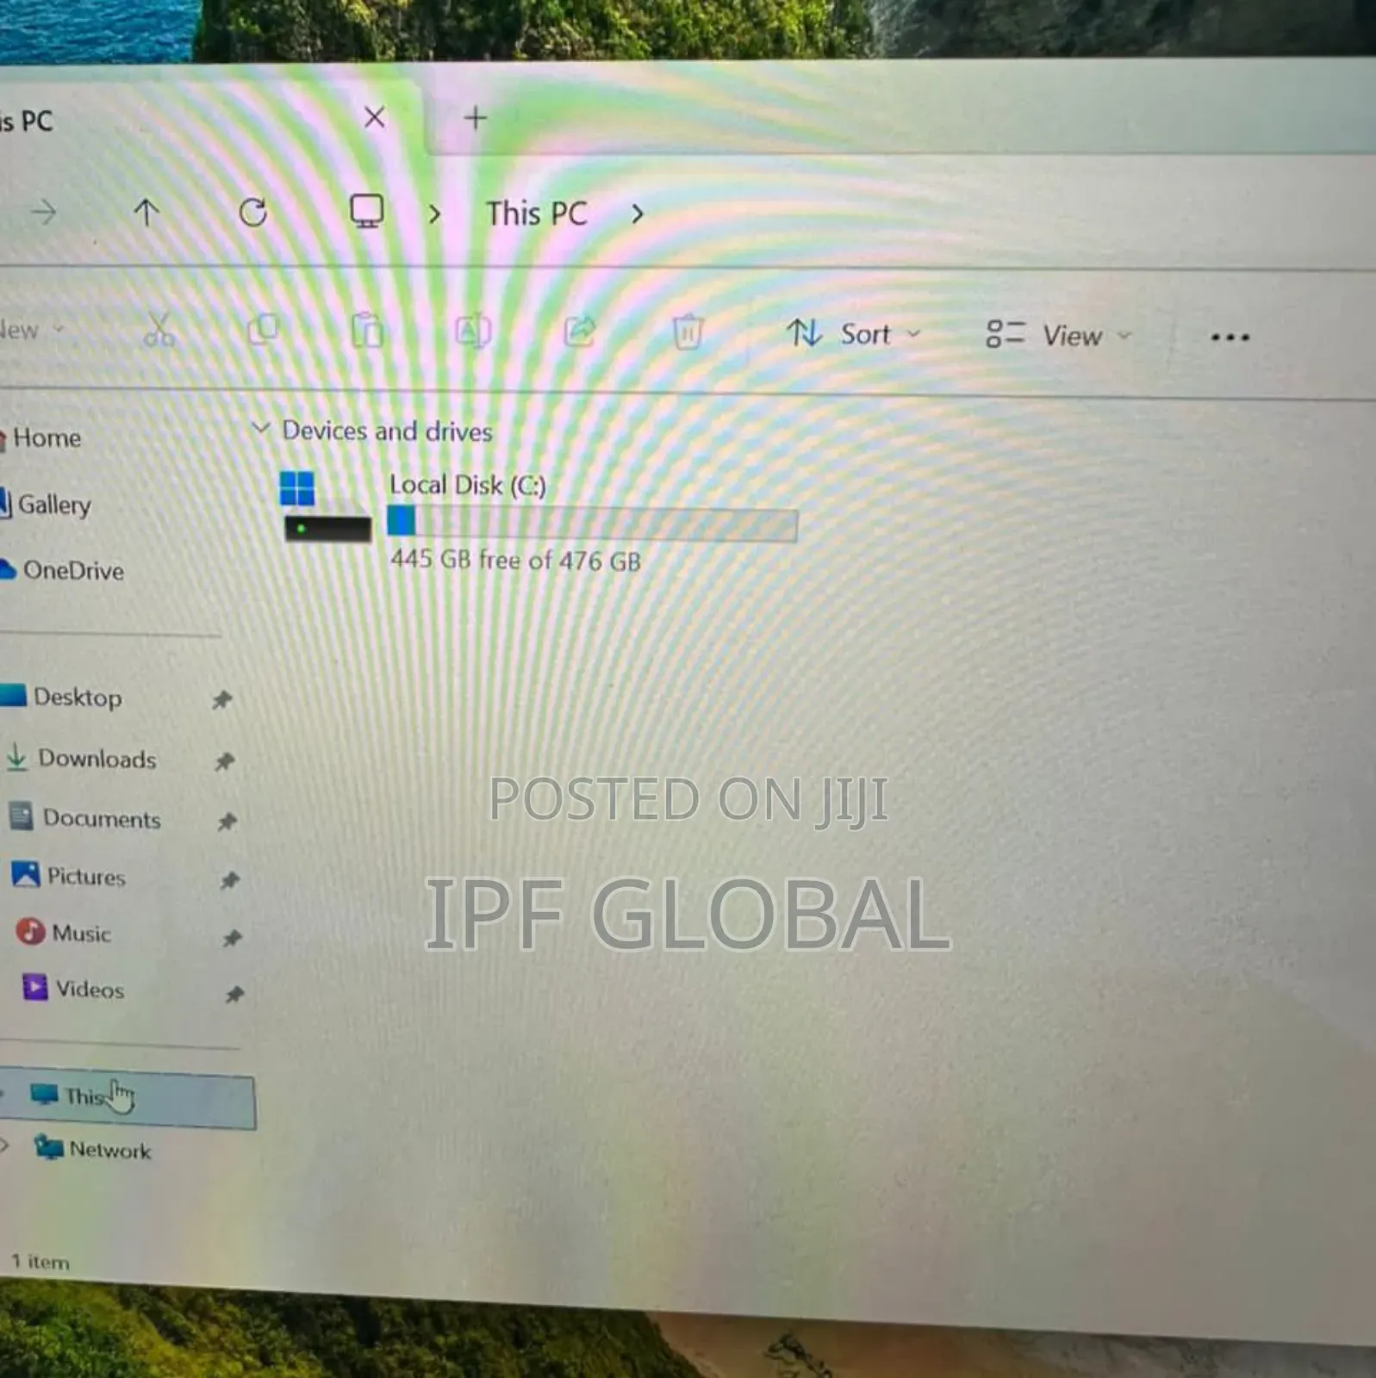Click the pin icon next to Documents

coord(227,822)
